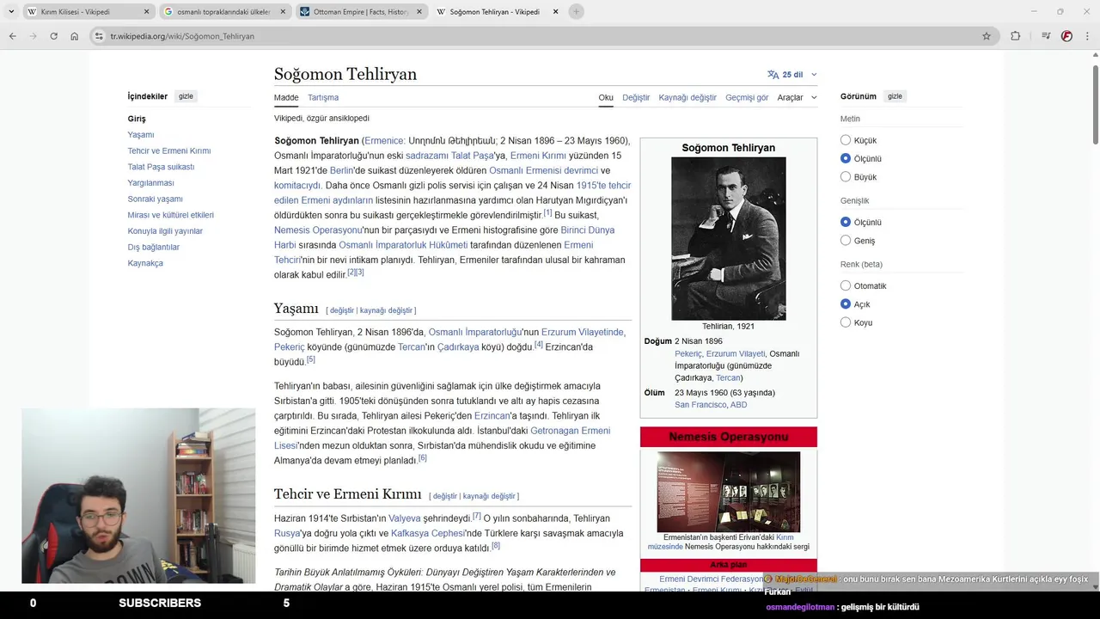Jump to Kaynakça in contents

click(x=145, y=263)
